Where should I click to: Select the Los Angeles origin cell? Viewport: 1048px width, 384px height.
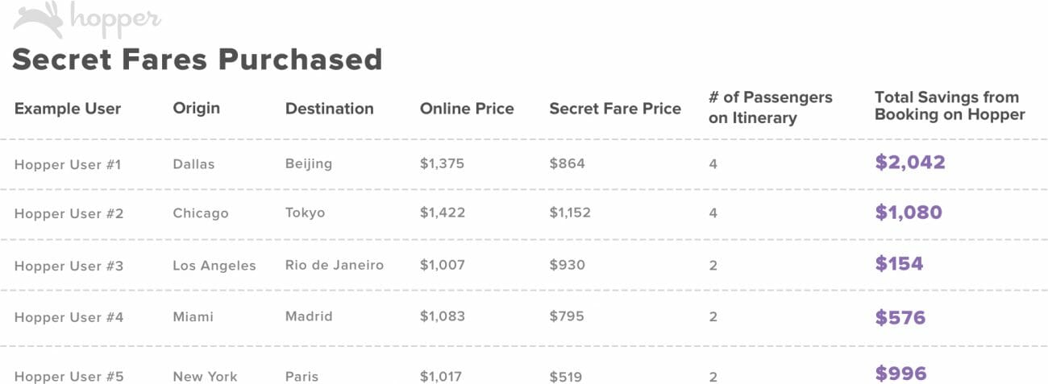(x=214, y=266)
